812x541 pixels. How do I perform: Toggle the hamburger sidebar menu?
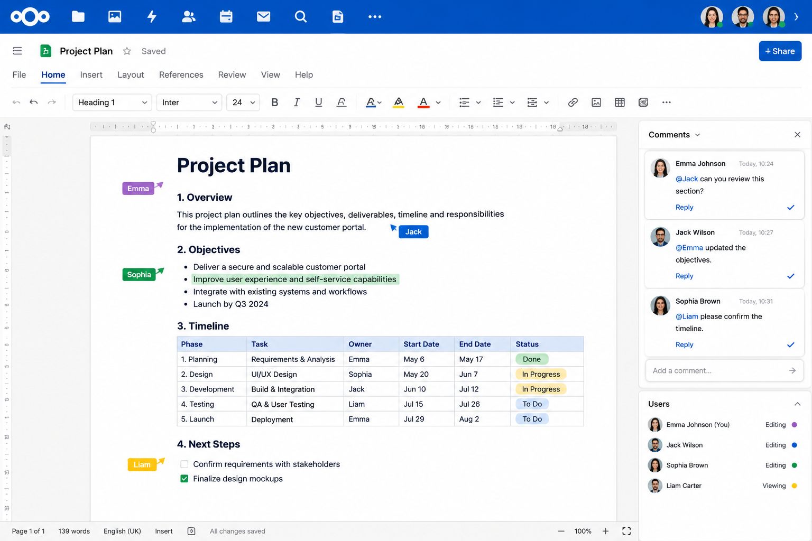tap(17, 51)
